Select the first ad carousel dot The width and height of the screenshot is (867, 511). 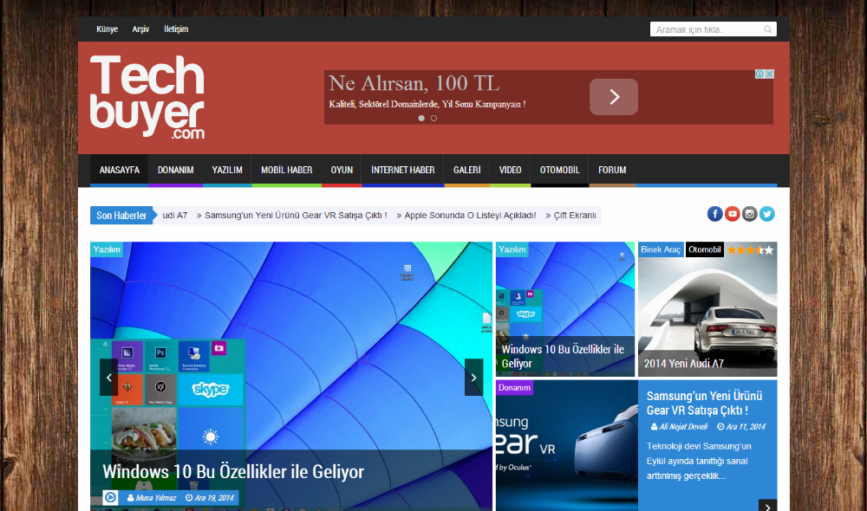(421, 118)
